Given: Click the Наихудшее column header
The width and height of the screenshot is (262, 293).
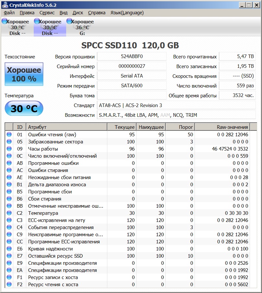Looking at the screenshot, I should tap(151, 127).
